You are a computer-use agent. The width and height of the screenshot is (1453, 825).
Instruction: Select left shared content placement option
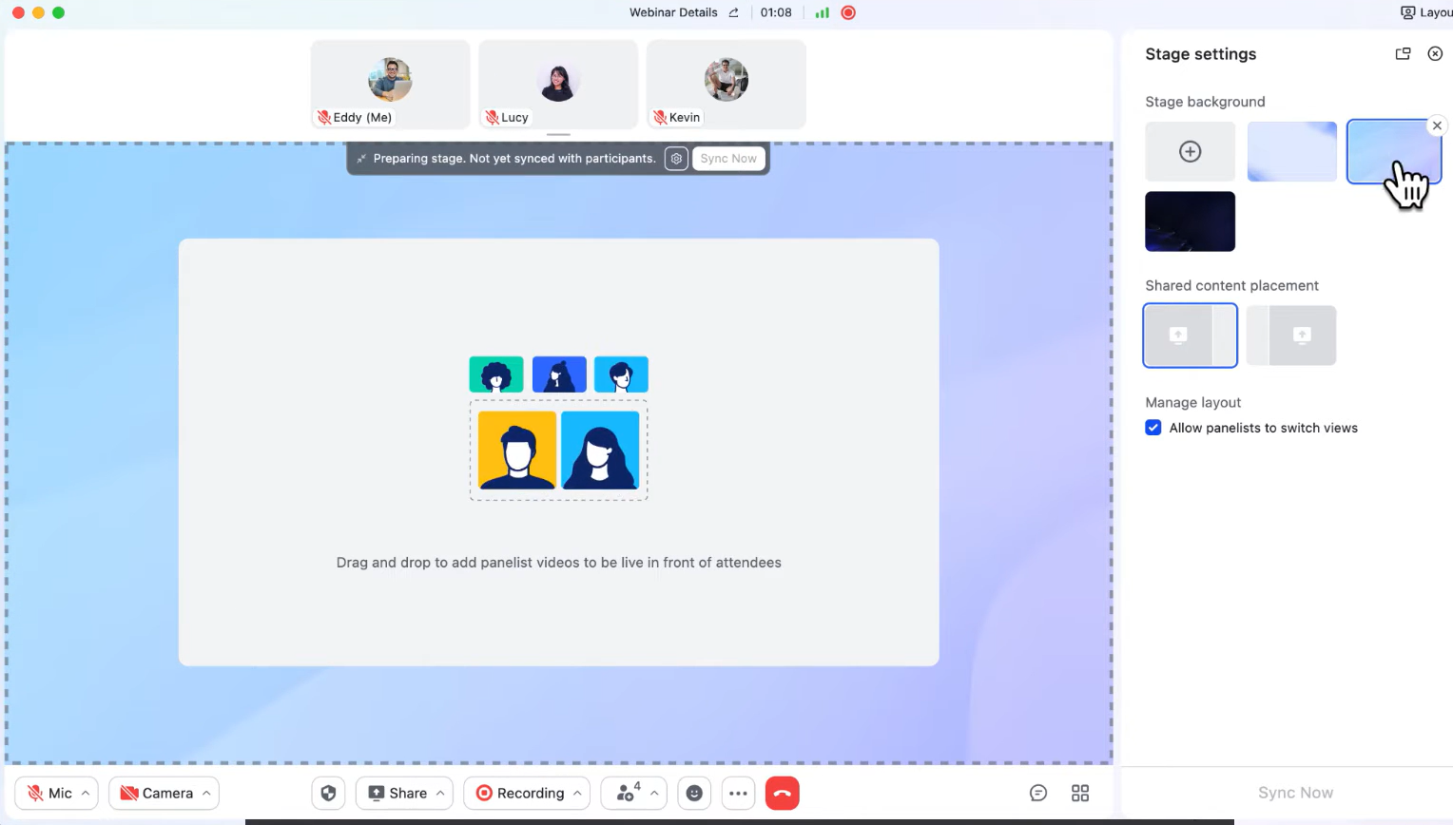[x=1190, y=335]
